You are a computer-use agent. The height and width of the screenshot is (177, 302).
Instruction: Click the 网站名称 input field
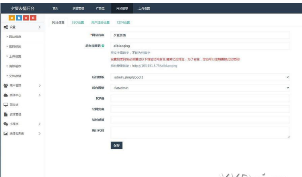[200, 35]
